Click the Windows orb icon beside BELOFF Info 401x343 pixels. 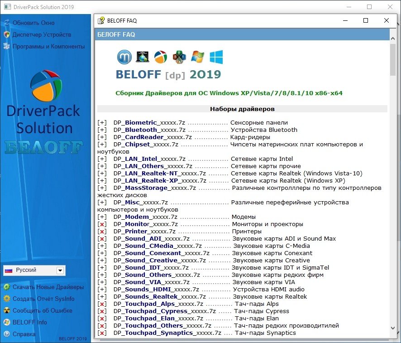(7, 322)
